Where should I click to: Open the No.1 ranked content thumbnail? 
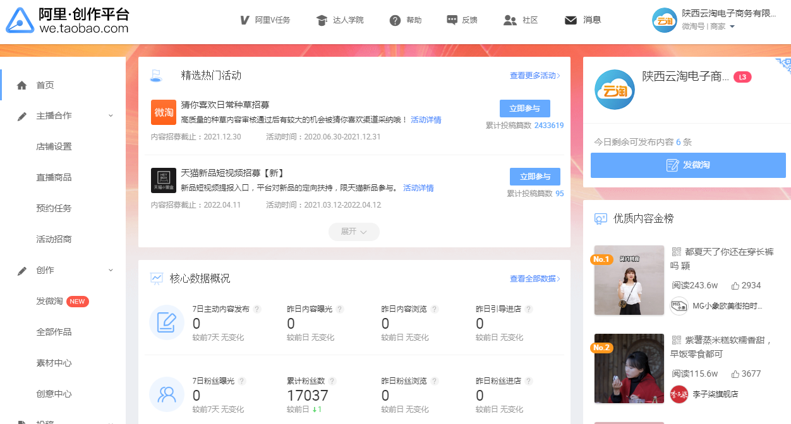tap(629, 280)
